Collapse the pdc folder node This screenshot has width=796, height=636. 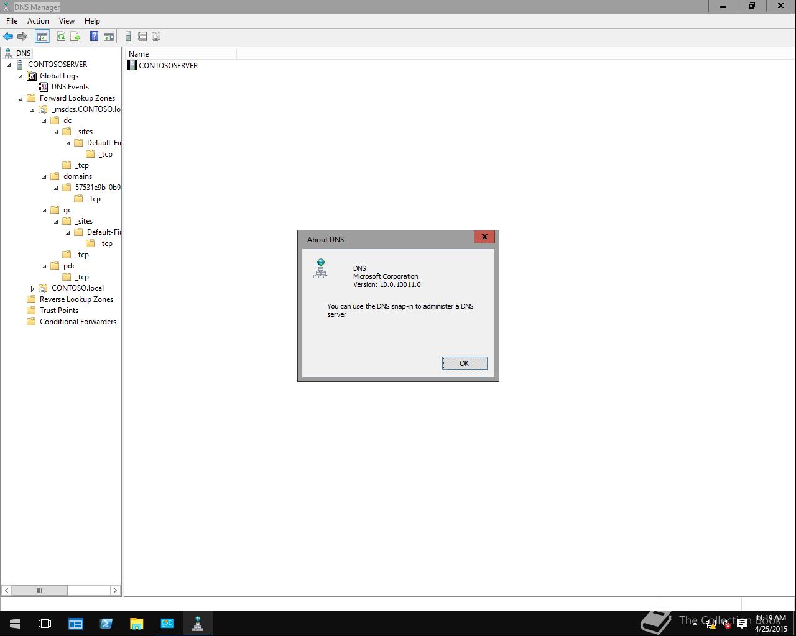tap(44, 266)
